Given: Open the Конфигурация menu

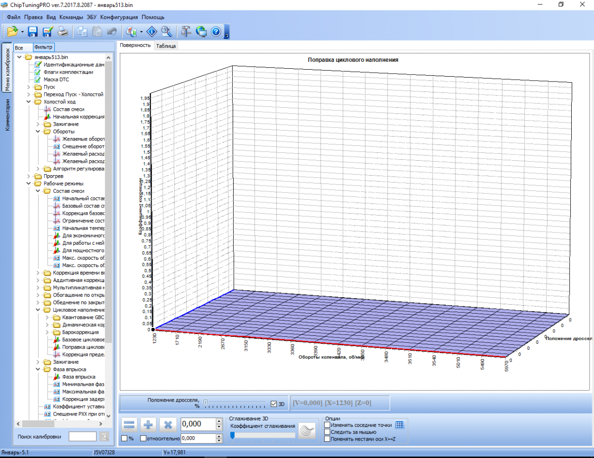Looking at the screenshot, I should (119, 17).
